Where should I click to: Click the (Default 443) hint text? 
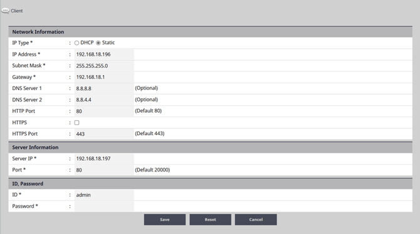150,133
